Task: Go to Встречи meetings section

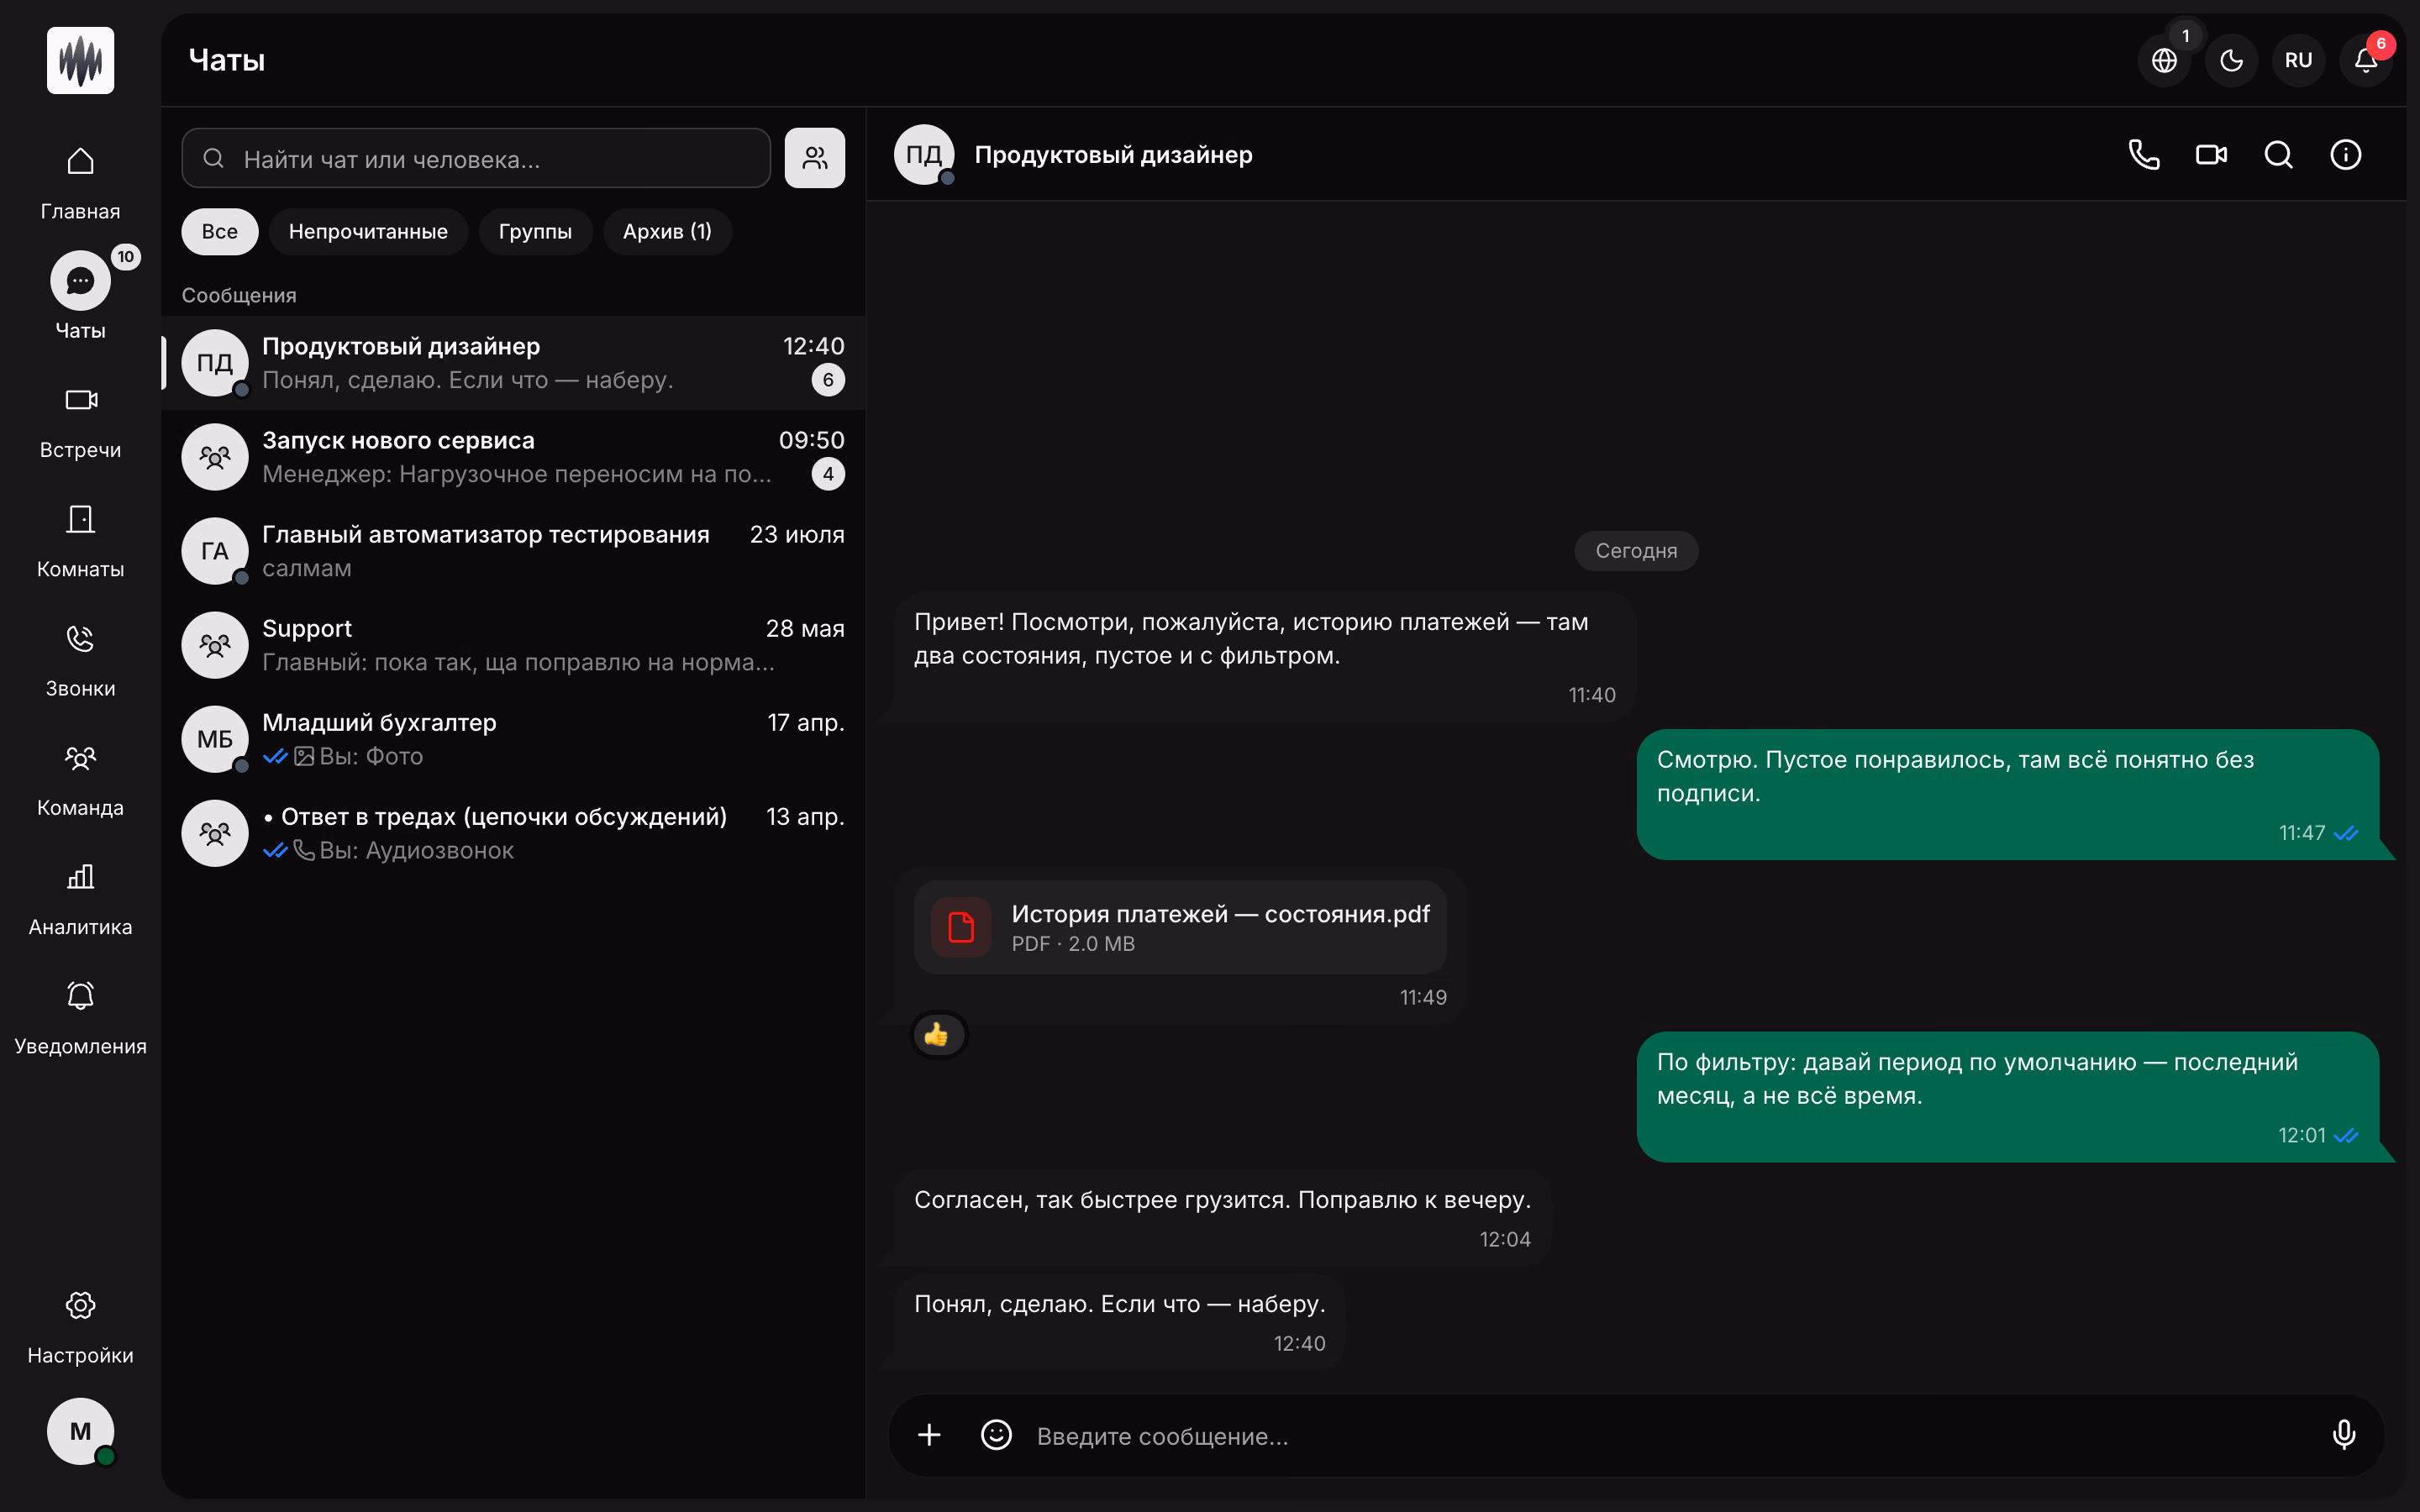Action: tap(80, 422)
